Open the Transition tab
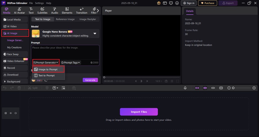Image resolution: width=259 pixels, height=137 pixels. (82, 11)
